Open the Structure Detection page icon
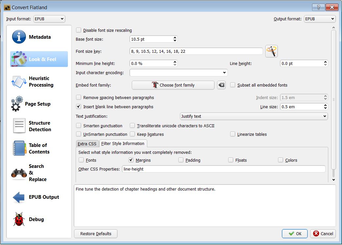 click(x=19, y=126)
